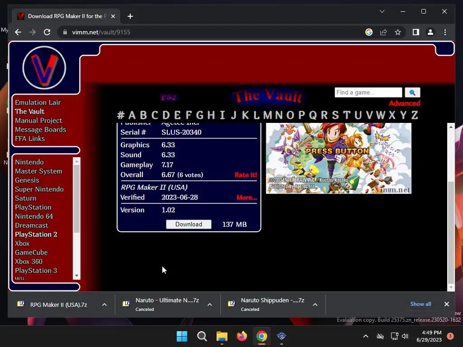Go to Emulation Lair
This screenshot has width=463, height=347.
pos(38,103)
